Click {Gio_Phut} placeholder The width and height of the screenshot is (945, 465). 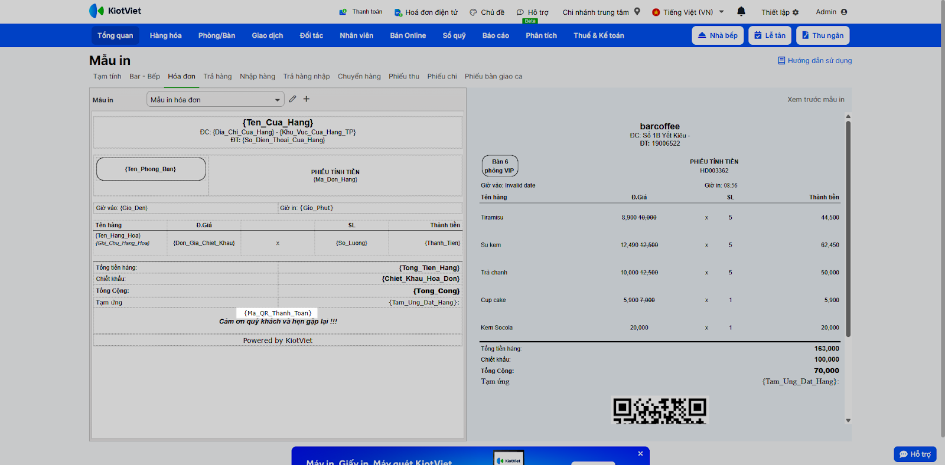click(x=317, y=208)
